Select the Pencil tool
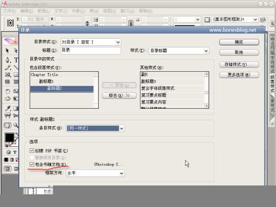276x207 pixels. tap(8, 67)
